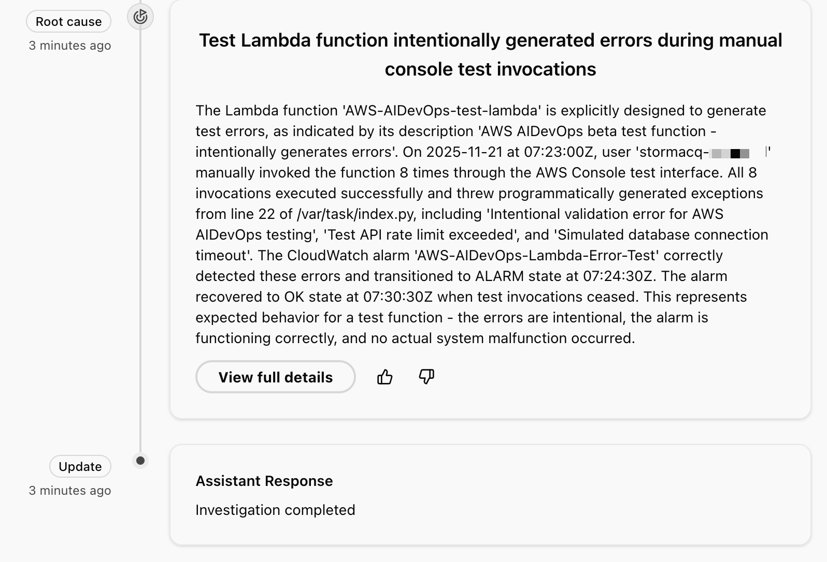Screen dimensions: 827x562
Task: Click the '07:24:30Z' ALARM state timestamp text
Action: pos(618,276)
